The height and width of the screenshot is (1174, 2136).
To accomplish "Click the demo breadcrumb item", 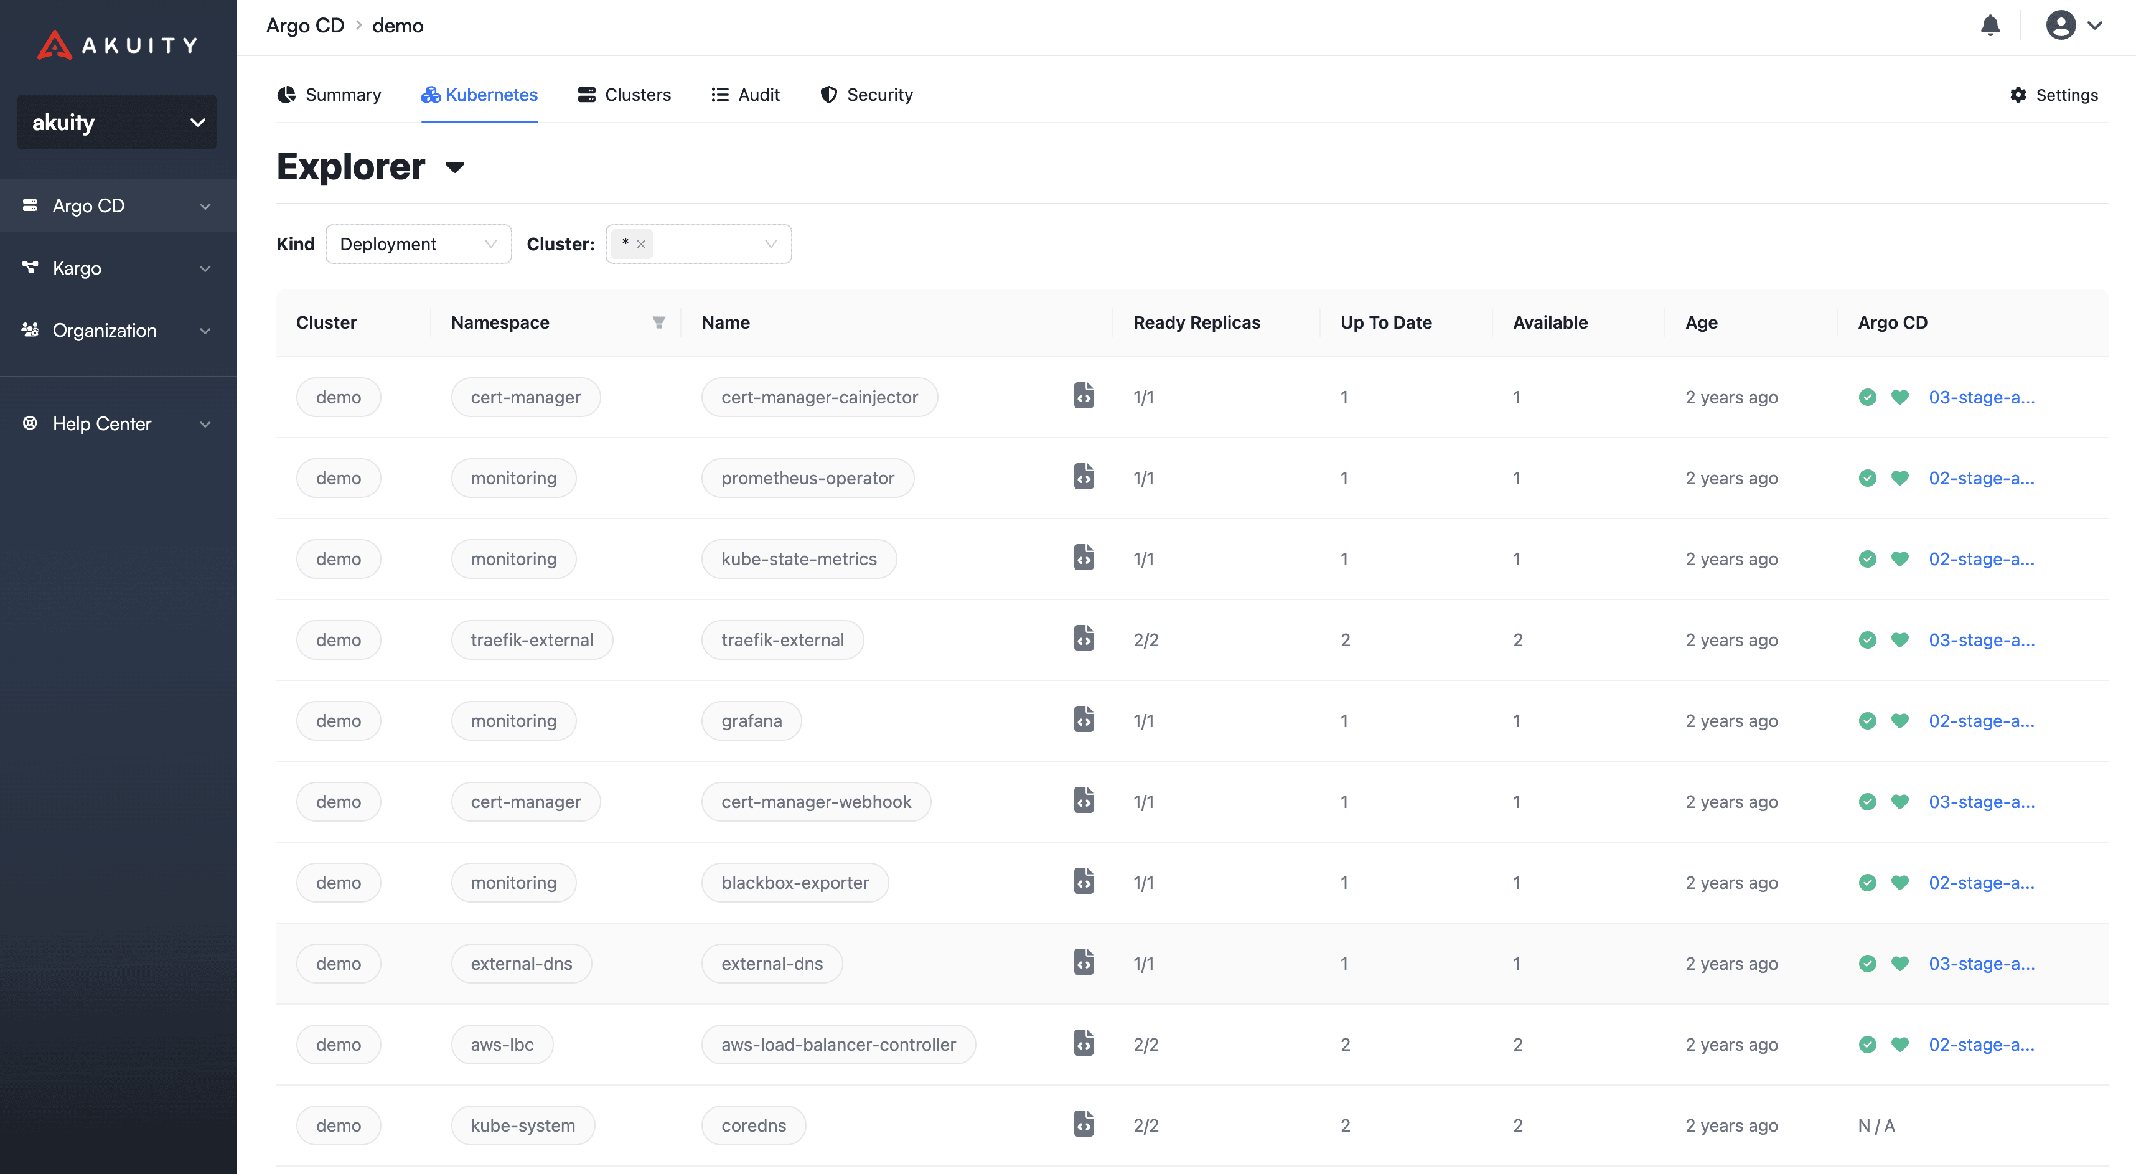I will [398, 26].
